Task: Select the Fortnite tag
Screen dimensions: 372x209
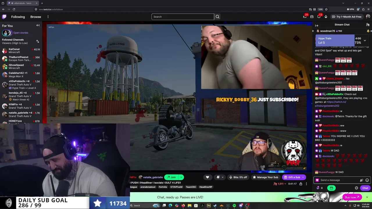Action: (x=163, y=187)
